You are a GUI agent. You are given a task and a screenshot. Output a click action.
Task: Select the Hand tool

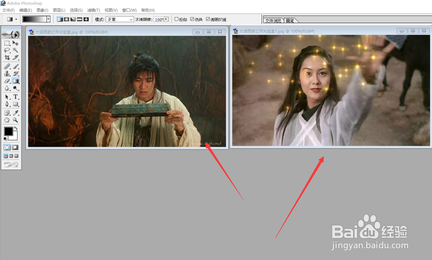7,120
